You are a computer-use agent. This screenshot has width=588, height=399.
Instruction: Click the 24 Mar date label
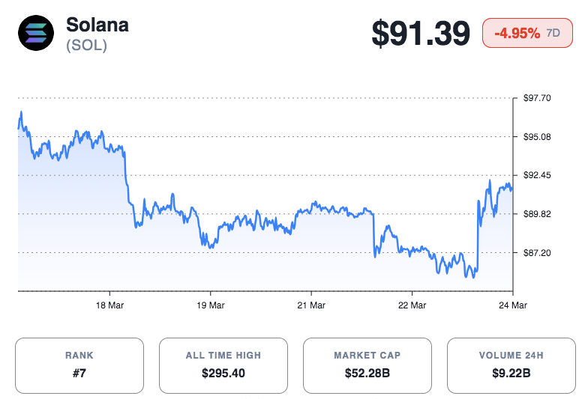[x=513, y=305]
